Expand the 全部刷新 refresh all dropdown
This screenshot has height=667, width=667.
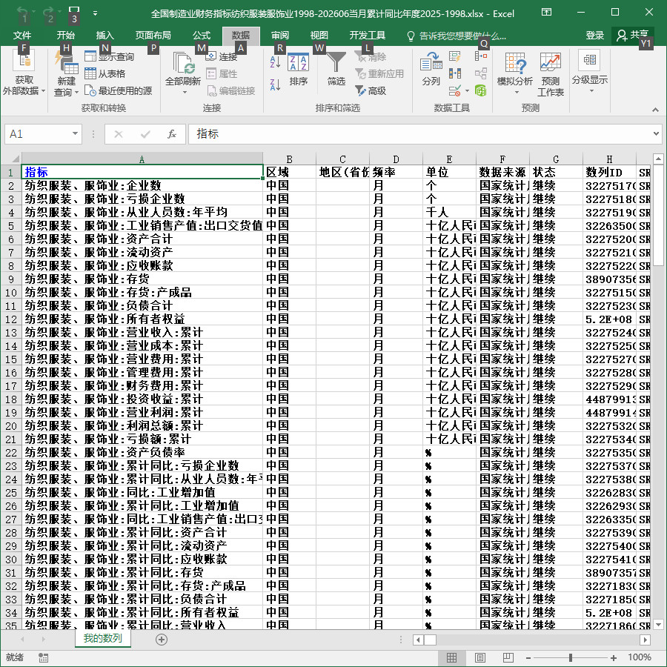click(x=185, y=92)
